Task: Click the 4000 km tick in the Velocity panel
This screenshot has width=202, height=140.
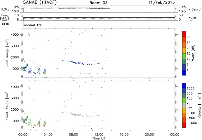Action: [x=15, y=87]
